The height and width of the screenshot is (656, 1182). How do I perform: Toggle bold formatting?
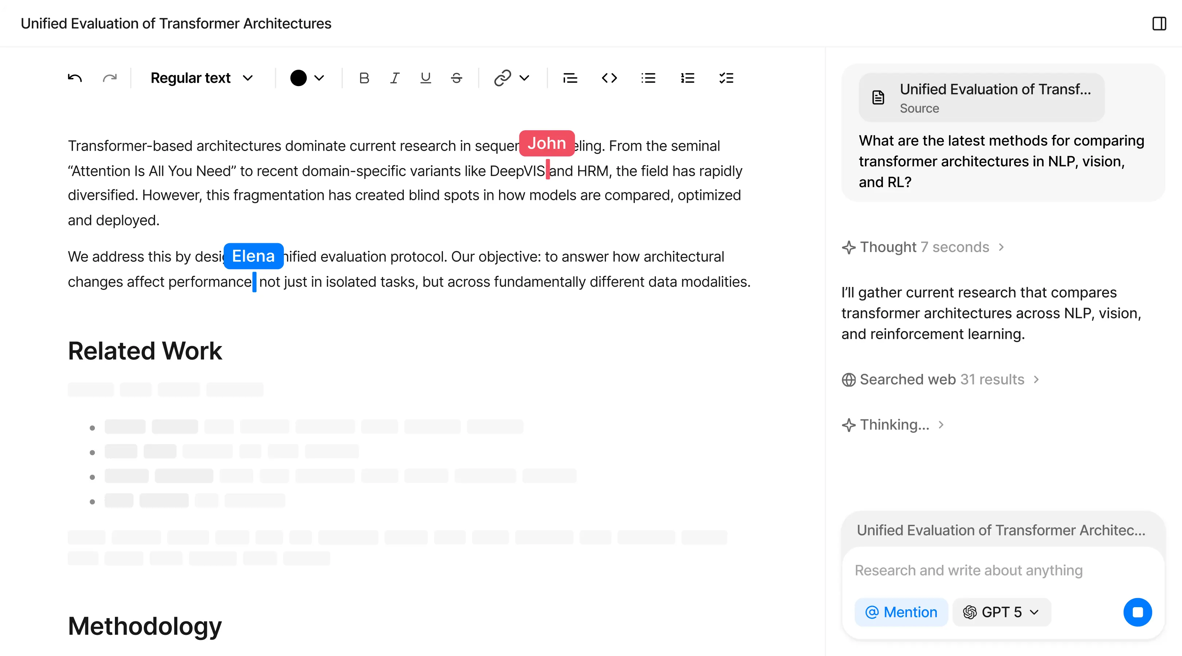[364, 78]
